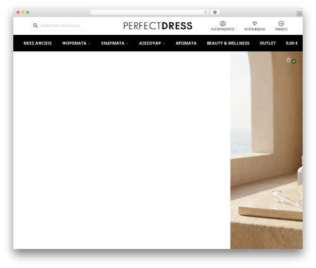The height and width of the screenshot is (268, 316).
Task: Expand the ΕΝΔΥΜΑΤΑ dropdown chevron
Action: pos(127,44)
